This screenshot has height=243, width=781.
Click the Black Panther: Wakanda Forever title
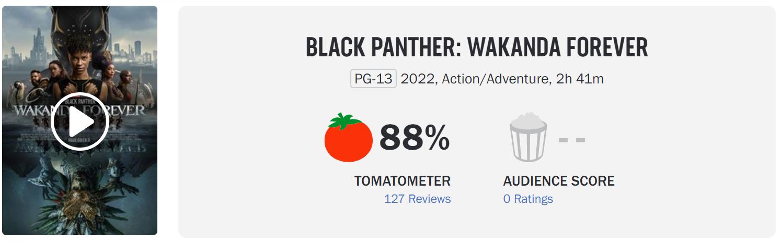[x=476, y=48]
